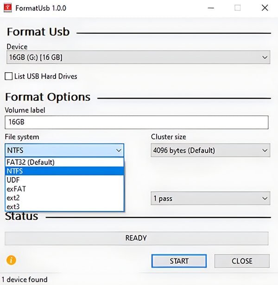Open the passes dropdown showing 1 pass
The height and width of the screenshot is (285, 278).
[210, 198]
